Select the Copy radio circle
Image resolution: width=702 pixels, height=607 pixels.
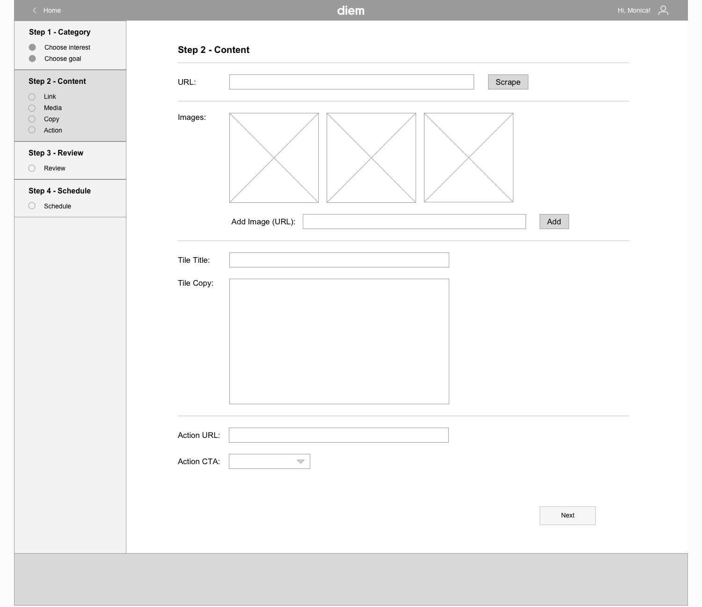[32, 119]
